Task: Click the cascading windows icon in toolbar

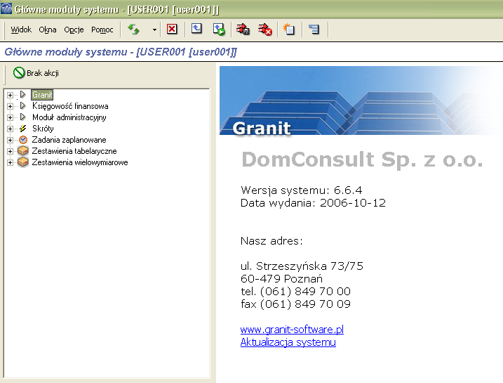Action: point(314,30)
